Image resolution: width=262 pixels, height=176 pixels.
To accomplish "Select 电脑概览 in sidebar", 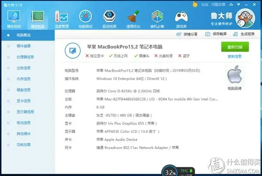I will (28, 35).
